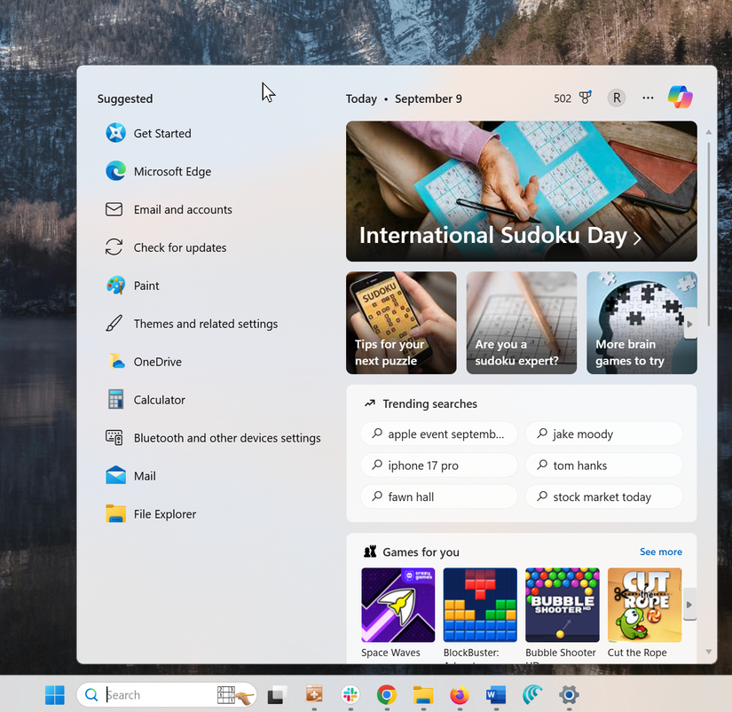Viewport: 732px width, 712px height.
Task: Click the Microsoft Rewards trophy icon
Action: pos(584,98)
